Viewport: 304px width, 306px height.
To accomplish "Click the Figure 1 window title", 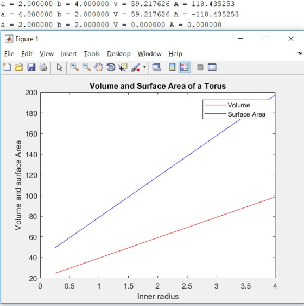I will pyautogui.click(x=27, y=39).
